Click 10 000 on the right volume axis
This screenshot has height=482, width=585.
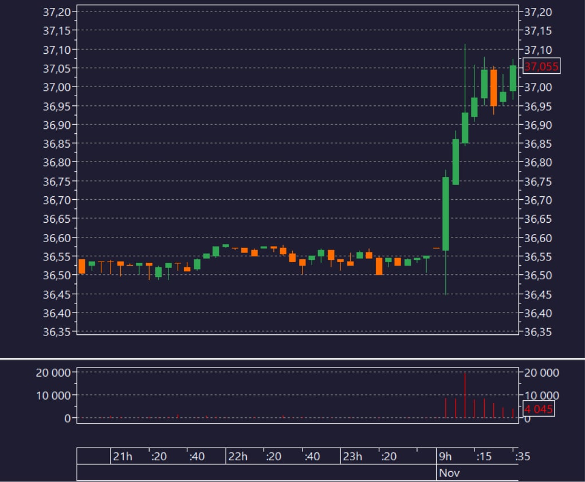541,395
